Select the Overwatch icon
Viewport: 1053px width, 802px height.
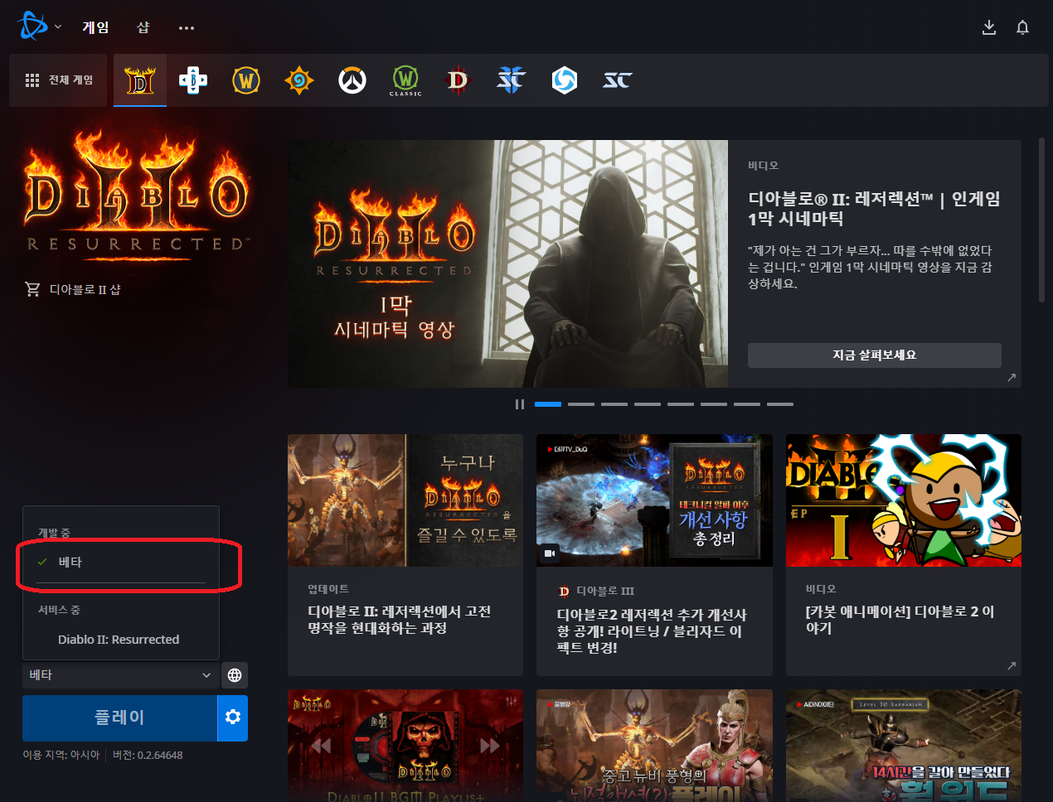(x=352, y=80)
